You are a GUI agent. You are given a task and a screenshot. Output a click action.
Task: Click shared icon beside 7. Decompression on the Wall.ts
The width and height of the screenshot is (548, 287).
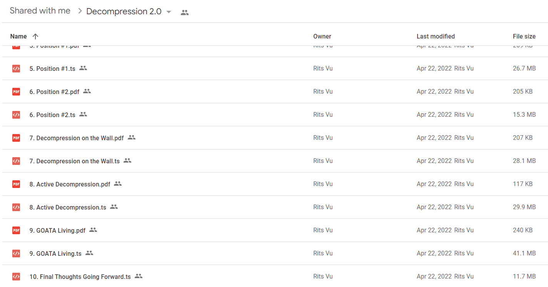click(x=127, y=161)
